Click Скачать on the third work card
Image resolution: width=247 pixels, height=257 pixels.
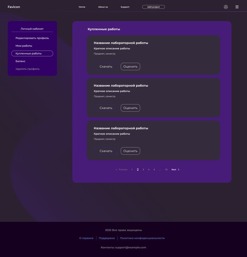(106, 151)
